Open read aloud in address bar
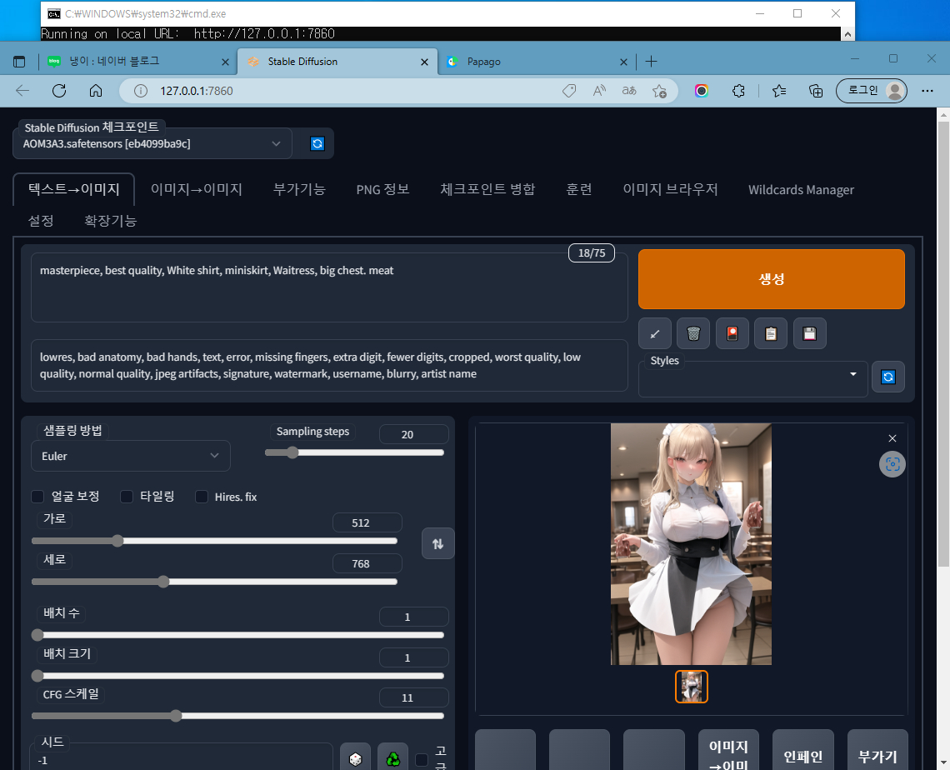The image size is (950, 770). pos(599,91)
